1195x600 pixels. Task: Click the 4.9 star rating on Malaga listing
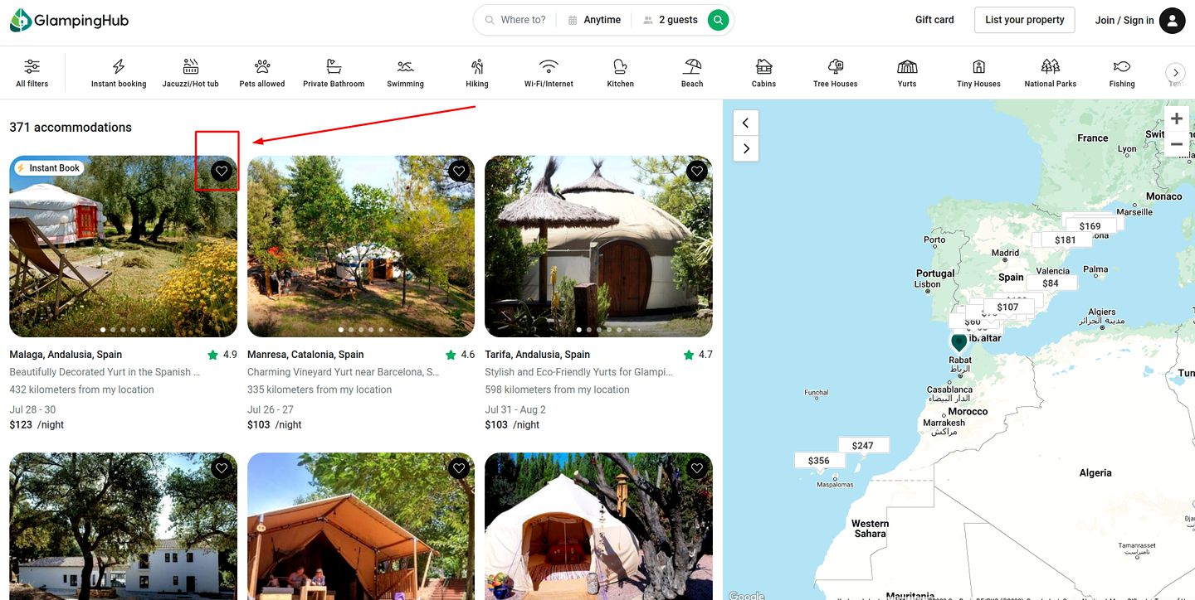coord(222,355)
